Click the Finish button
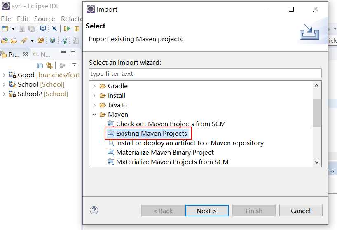The image size is (337, 230). tap(254, 211)
